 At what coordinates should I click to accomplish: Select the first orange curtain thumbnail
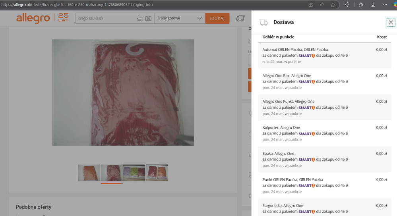(89, 173)
